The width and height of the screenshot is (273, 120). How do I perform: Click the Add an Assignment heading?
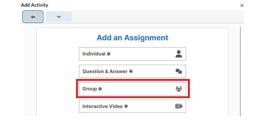click(x=132, y=38)
